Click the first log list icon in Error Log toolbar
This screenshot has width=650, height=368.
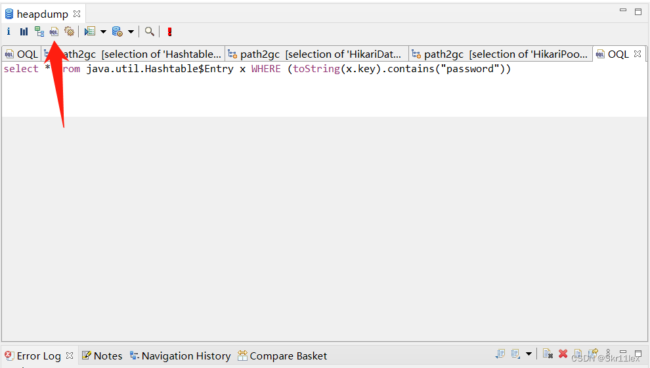(x=500, y=354)
